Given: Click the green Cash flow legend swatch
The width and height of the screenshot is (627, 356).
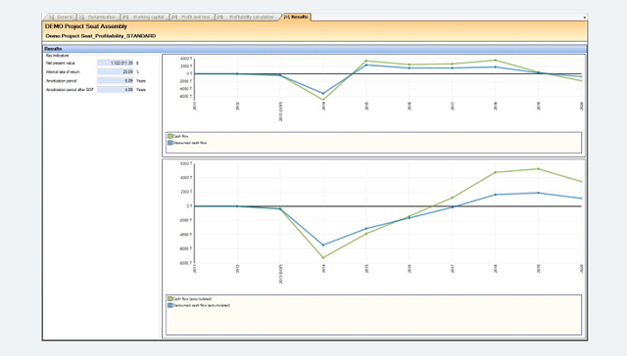Looking at the screenshot, I should coord(169,136).
